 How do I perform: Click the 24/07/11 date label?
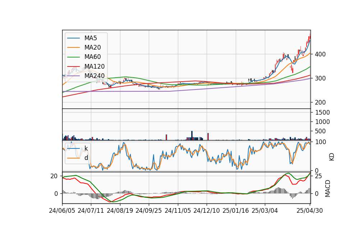click(91, 211)
